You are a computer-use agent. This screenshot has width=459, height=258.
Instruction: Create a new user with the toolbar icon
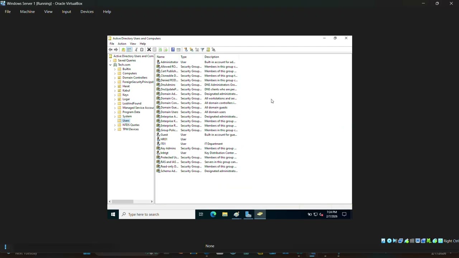point(186,49)
